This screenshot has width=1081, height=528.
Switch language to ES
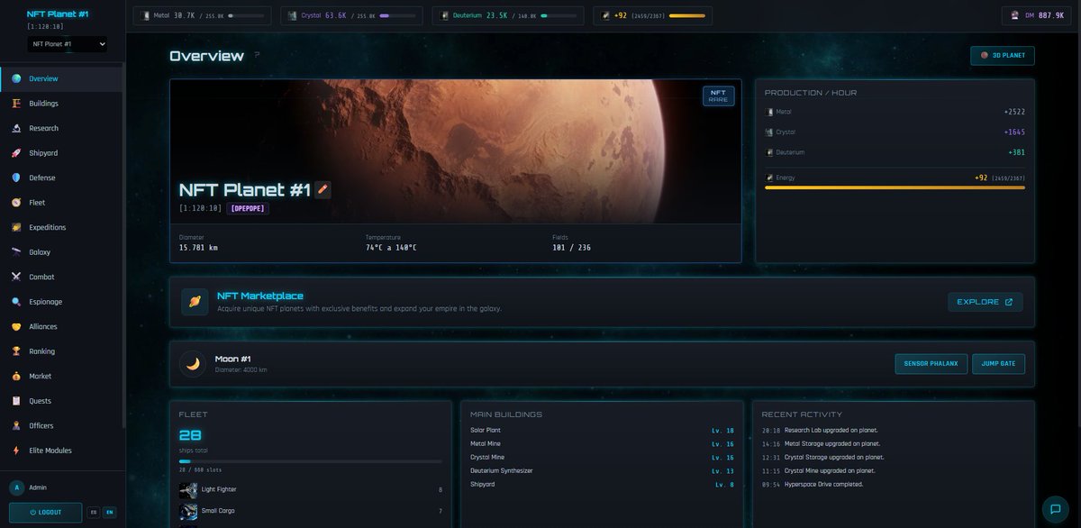click(93, 511)
